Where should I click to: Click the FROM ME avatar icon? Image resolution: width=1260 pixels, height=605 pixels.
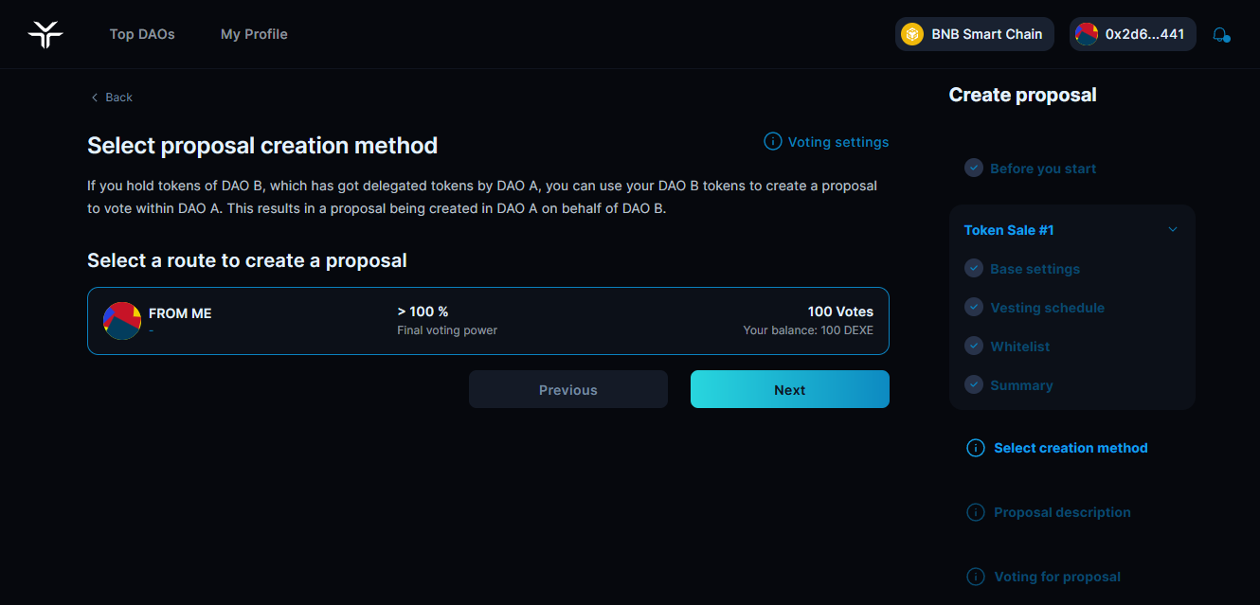click(x=122, y=321)
